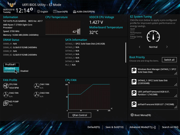Select SATA6G_1 SPCC (228936MB) boot entry icon
This screenshot has width=180, height=135.
pyautogui.click(x=134, y=82)
